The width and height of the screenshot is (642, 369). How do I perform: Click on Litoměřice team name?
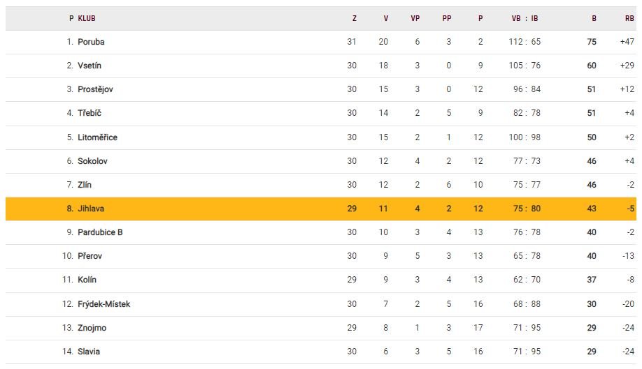(97, 137)
